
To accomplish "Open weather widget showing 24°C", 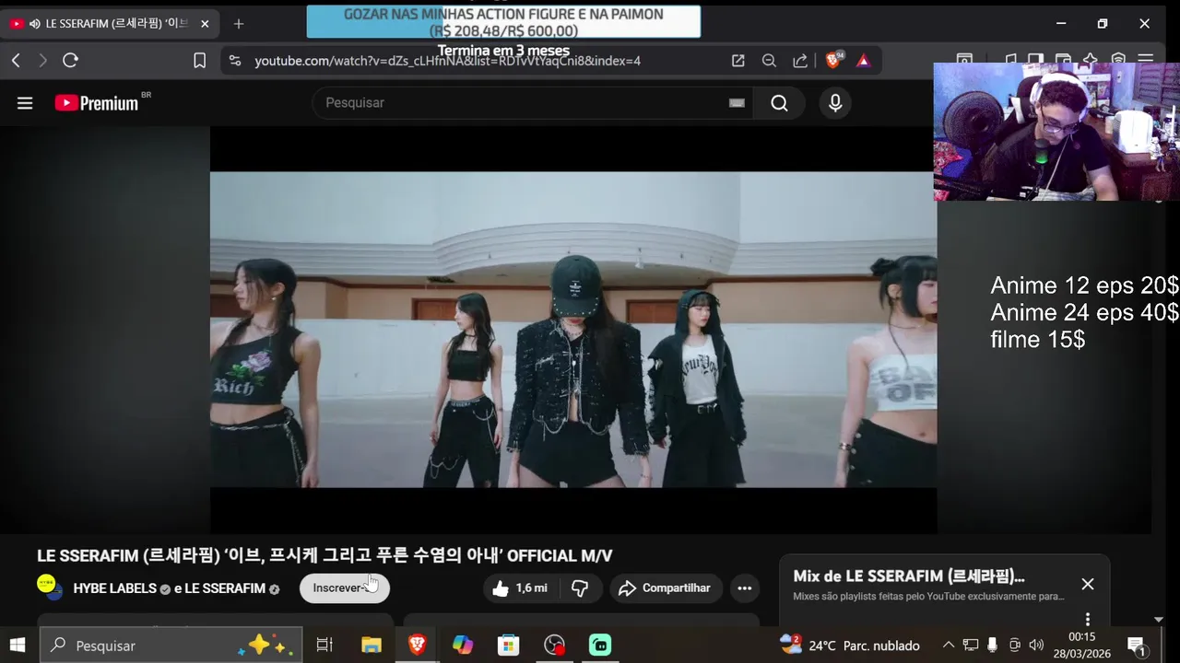I will [x=849, y=646].
